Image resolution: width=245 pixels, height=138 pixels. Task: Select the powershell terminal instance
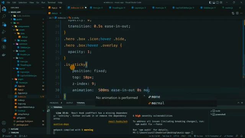point(220,114)
